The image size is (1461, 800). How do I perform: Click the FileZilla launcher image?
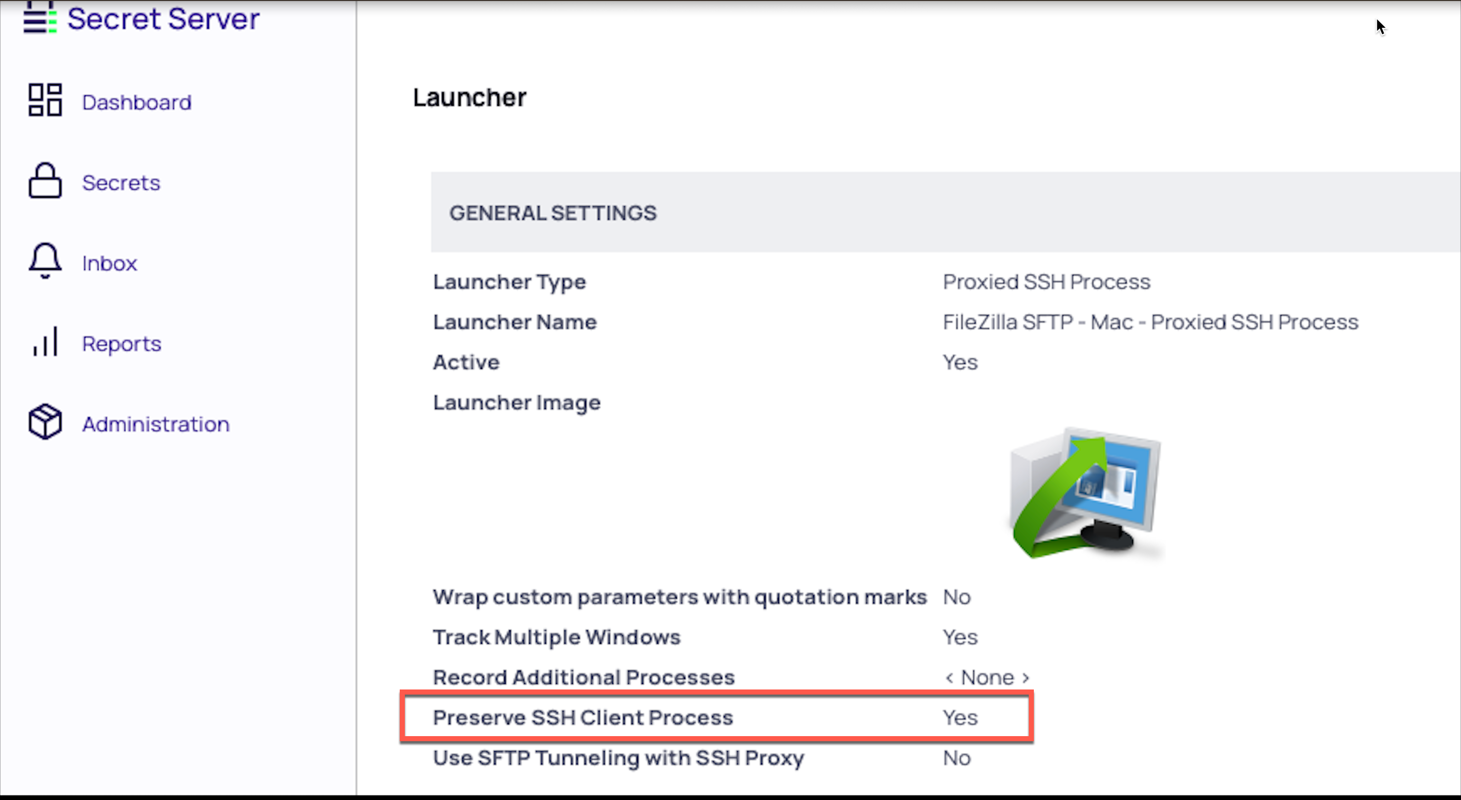(x=1086, y=493)
